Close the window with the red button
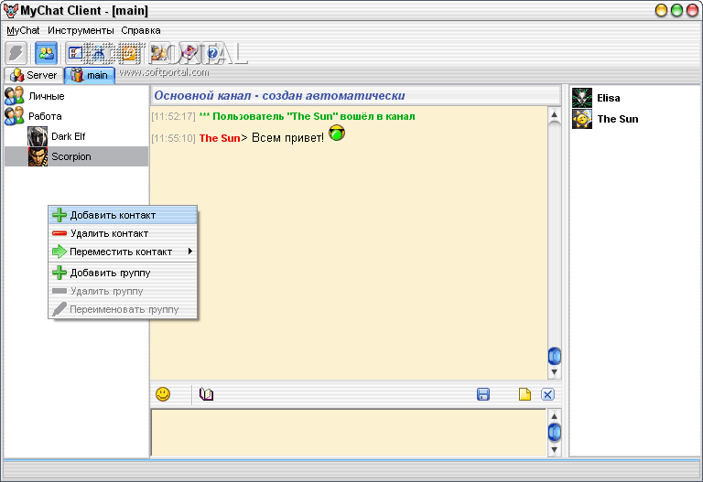 pos(693,10)
